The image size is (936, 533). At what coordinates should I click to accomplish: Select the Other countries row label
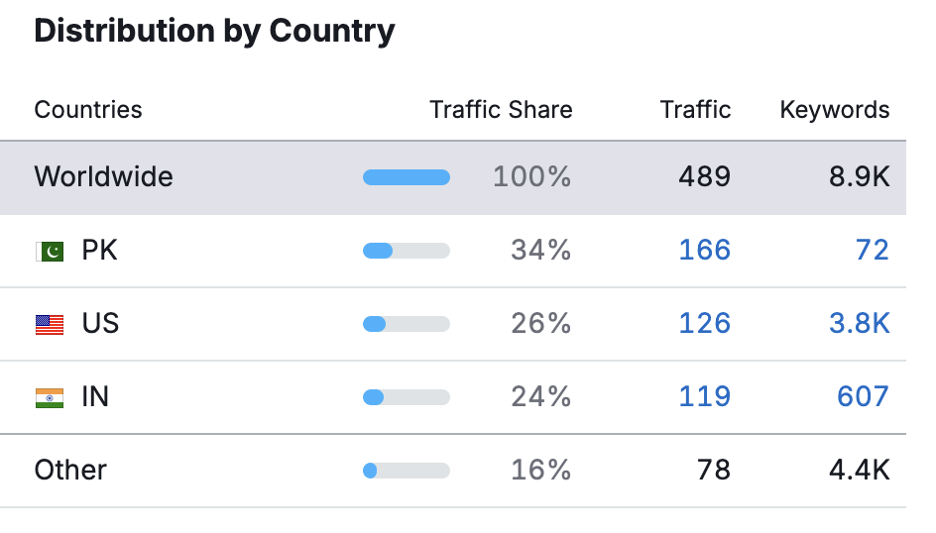click(x=70, y=471)
